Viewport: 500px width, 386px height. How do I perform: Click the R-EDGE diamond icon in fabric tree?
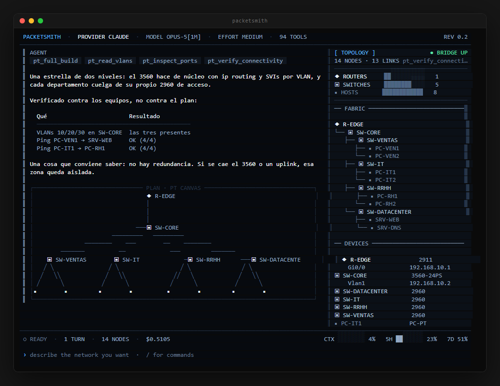tap(337, 124)
